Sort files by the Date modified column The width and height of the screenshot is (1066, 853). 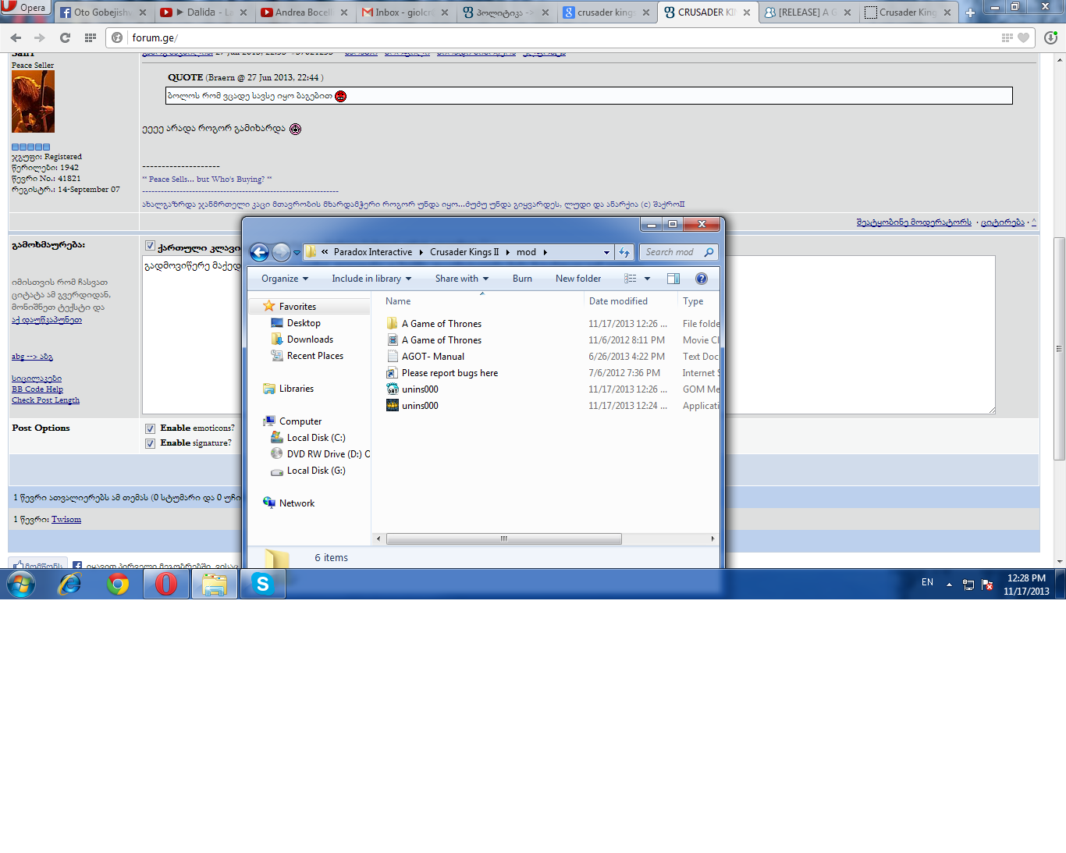[x=618, y=301]
